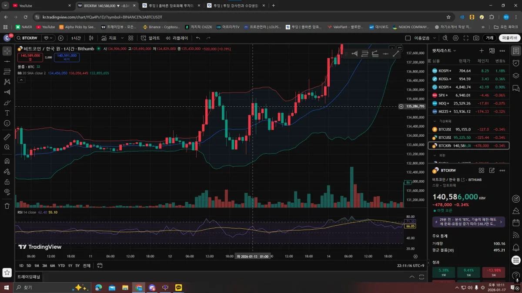Image resolution: width=522 pixels, height=293 pixels.
Task: Select the 1M time range tab
Action: point(37,266)
